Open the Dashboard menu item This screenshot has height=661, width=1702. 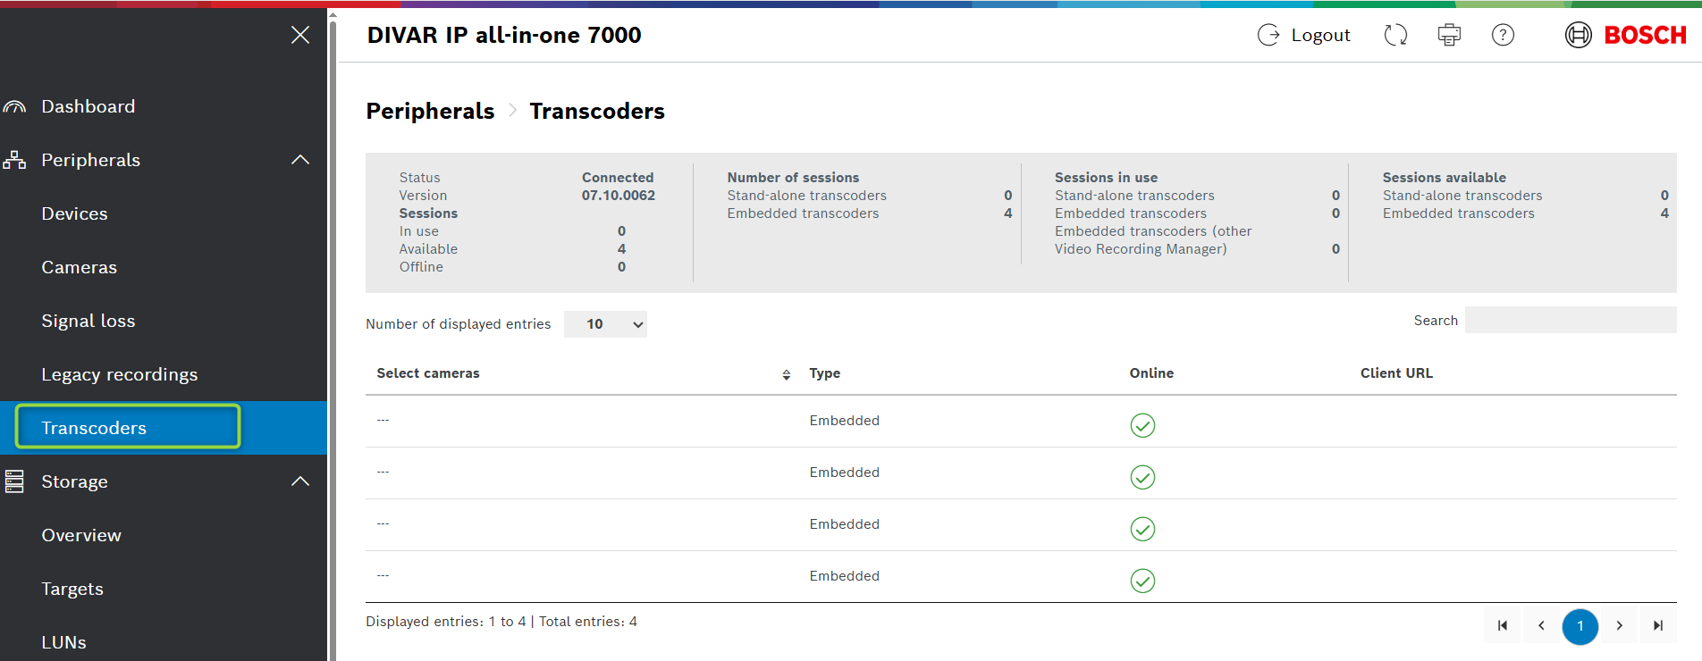point(88,106)
